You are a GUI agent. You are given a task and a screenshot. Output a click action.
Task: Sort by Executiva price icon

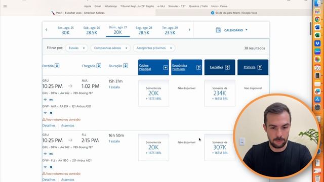(x=227, y=67)
